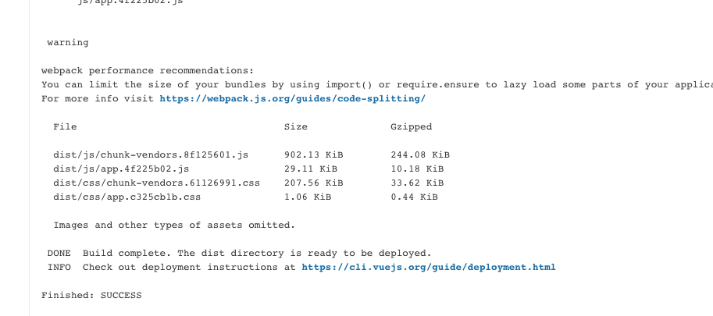Open the cli.vuejs.org deployment guide link
The height and width of the screenshot is (316, 713).
point(428,268)
